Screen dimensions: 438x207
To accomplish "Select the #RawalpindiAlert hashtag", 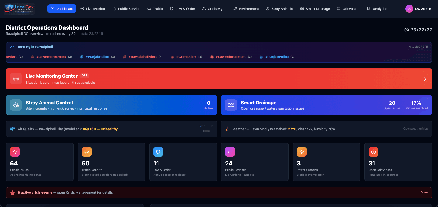I will coord(143,57).
